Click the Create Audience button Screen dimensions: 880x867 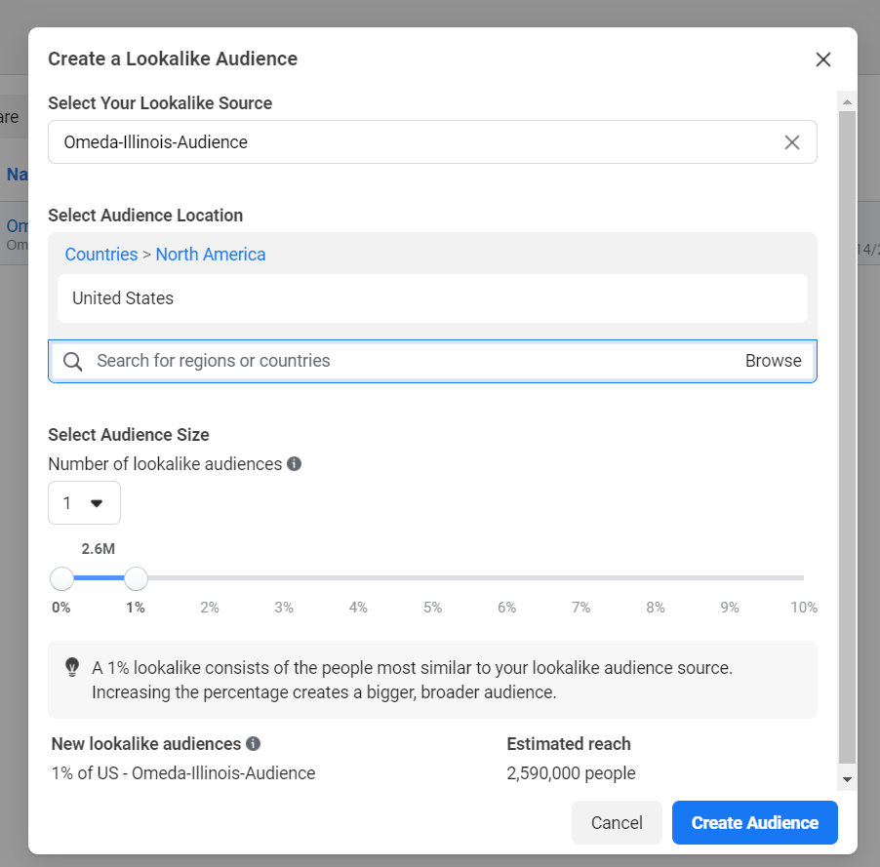[754, 822]
